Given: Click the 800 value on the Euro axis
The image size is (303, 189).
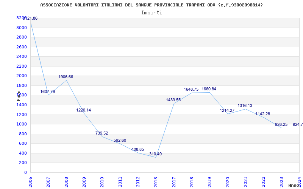Looking at the screenshot, I should [23, 134].
